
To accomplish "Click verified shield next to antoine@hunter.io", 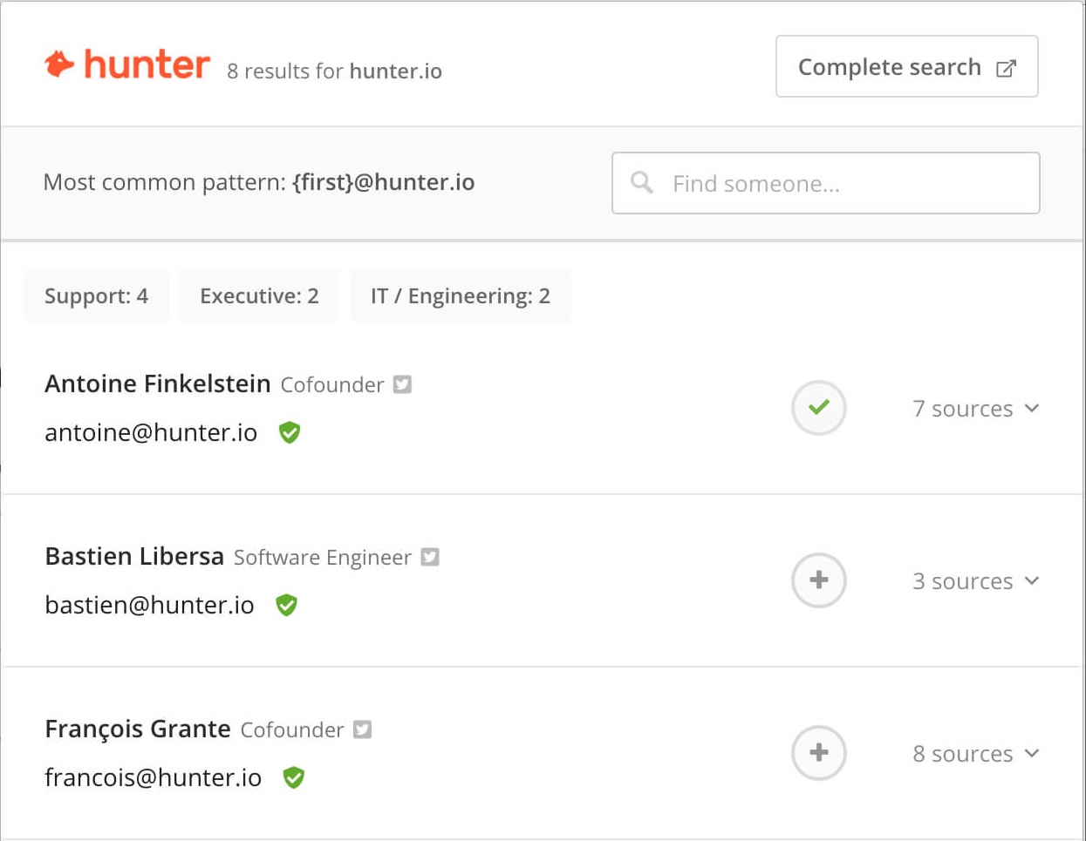I will [290, 432].
